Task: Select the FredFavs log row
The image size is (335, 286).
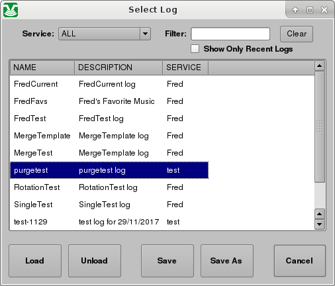Action: point(109,101)
